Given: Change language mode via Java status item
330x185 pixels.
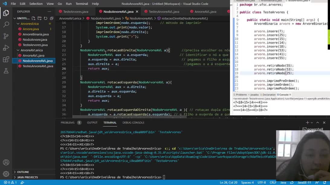Looking at the screenshot, I should [283, 183].
